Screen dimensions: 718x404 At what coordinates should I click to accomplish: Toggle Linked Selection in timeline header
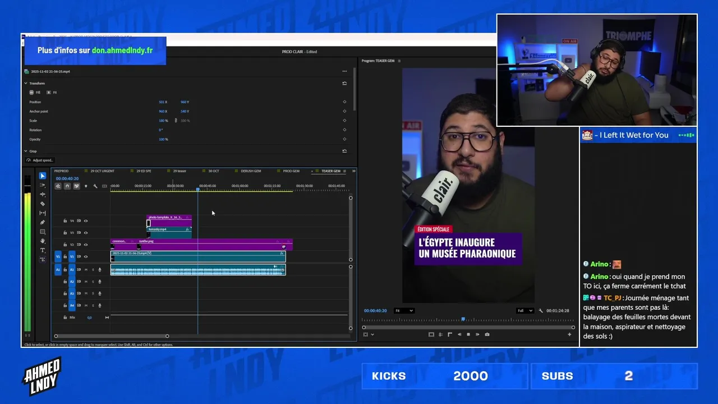pos(76,186)
